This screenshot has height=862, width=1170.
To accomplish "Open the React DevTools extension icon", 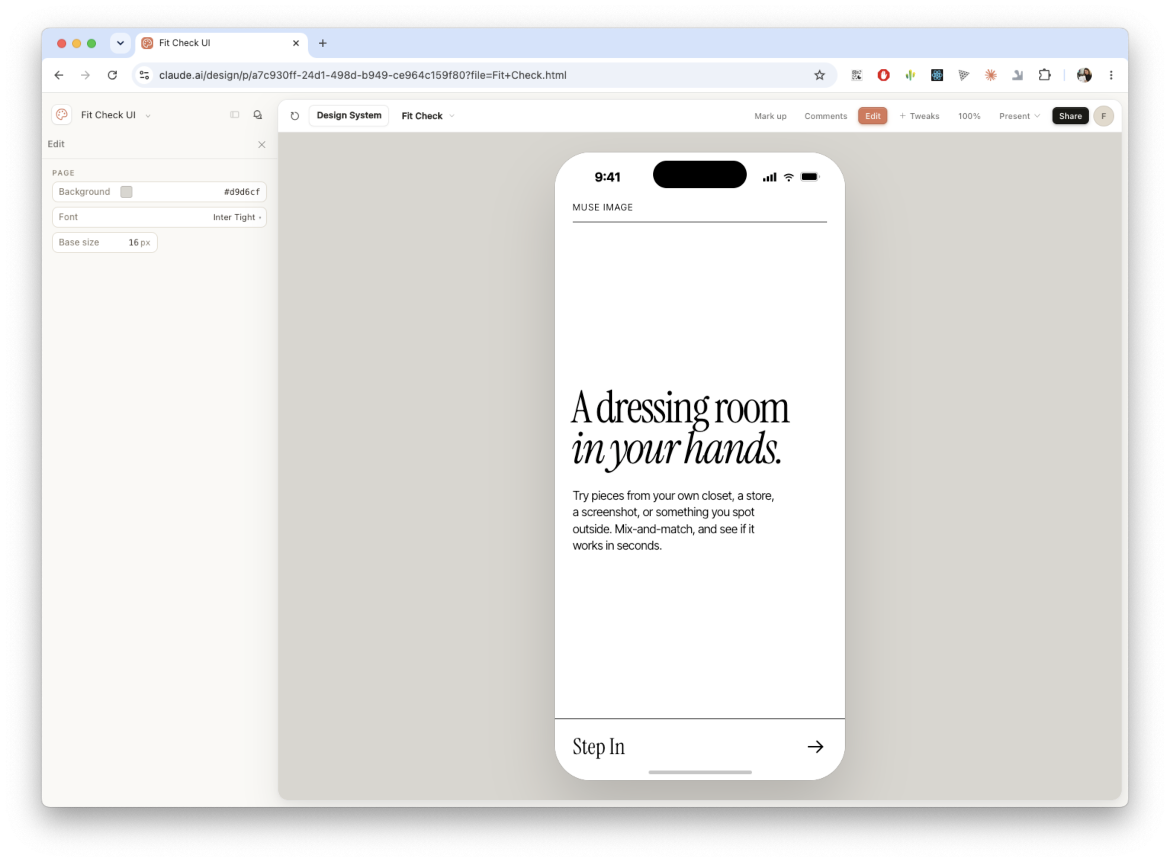I will [937, 75].
